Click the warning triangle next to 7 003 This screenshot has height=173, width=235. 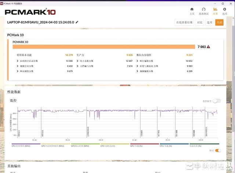[x=208, y=47]
